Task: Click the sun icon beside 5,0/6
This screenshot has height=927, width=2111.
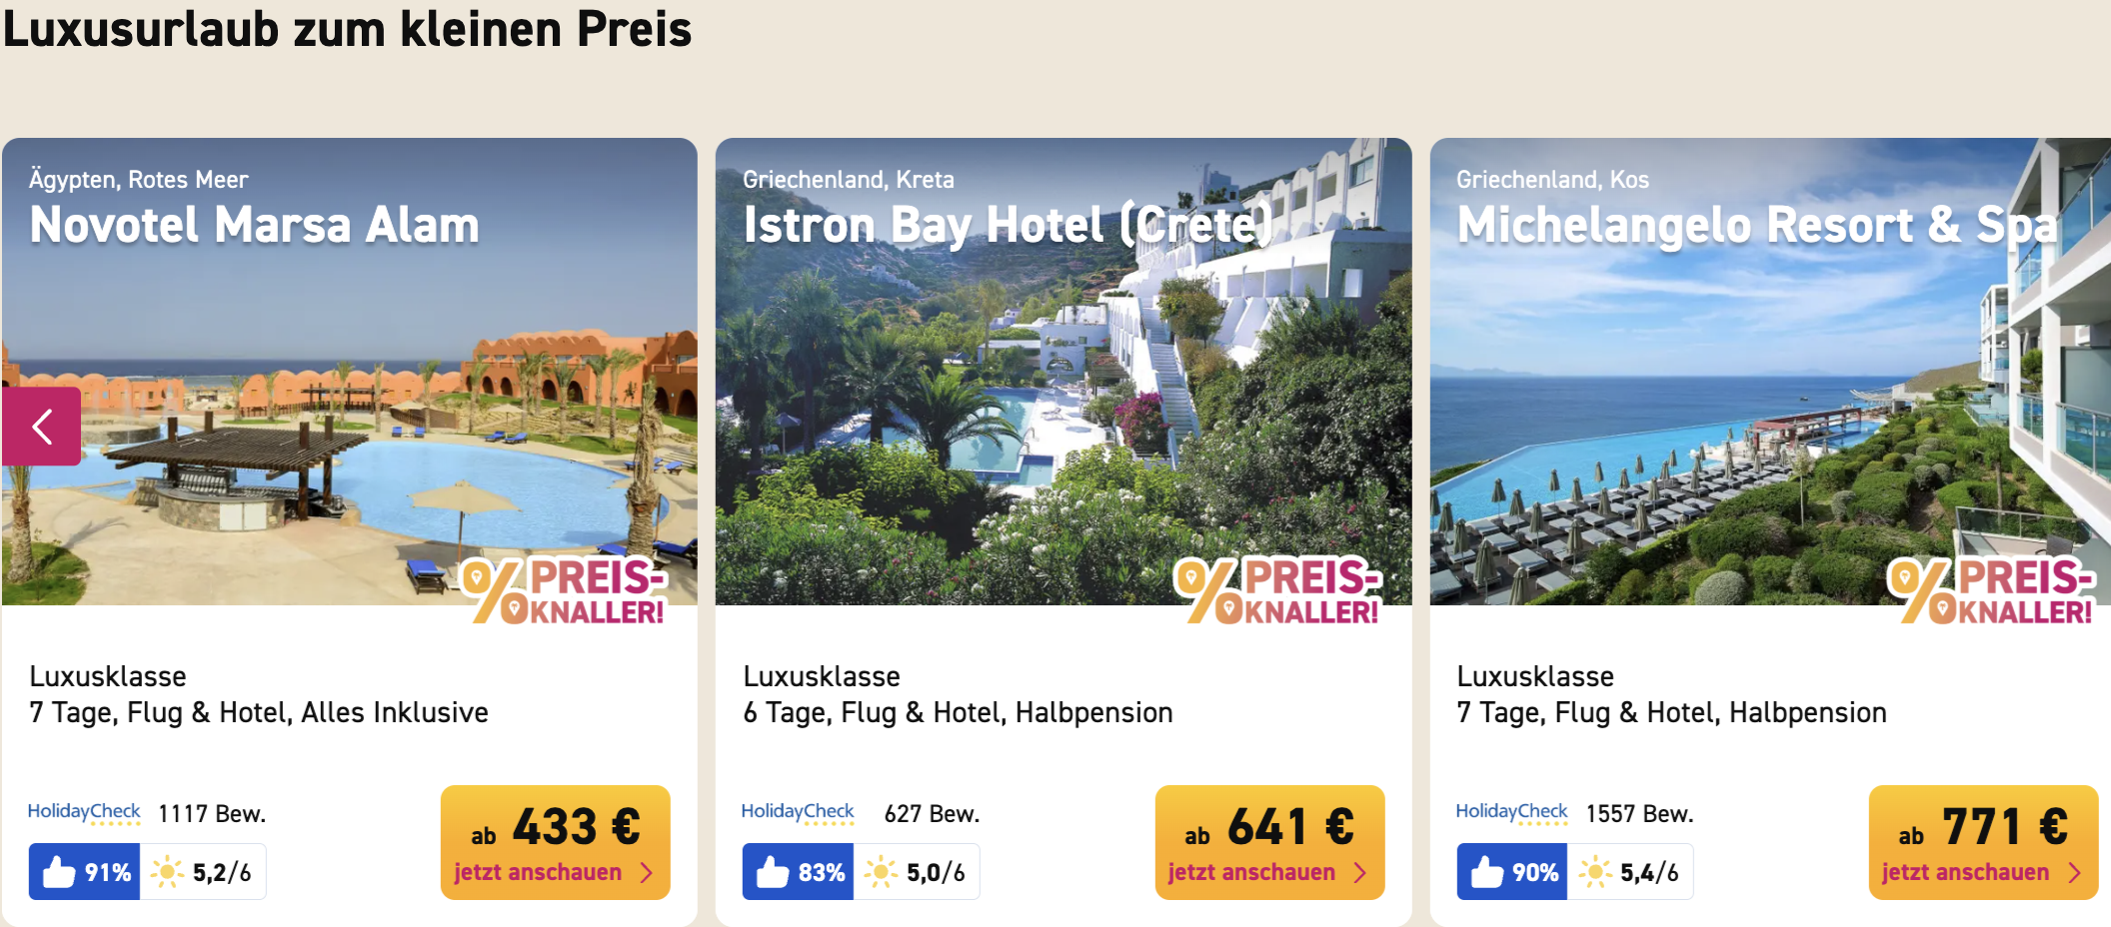Action: pyautogui.click(x=881, y=872)
